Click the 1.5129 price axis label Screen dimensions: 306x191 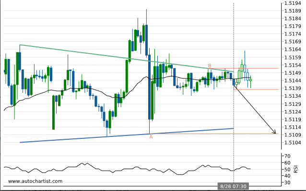(293, 104)
